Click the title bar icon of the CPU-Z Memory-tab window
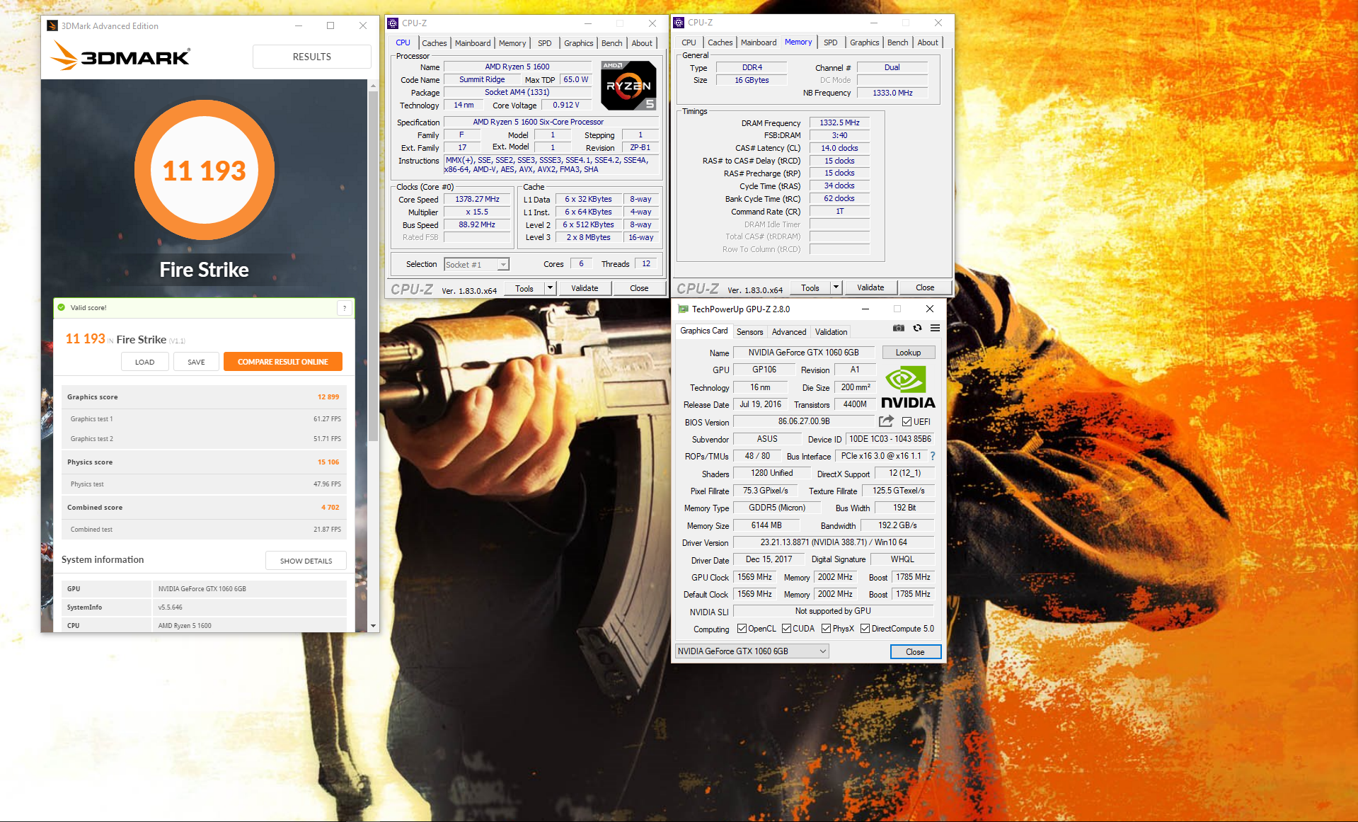The height and width of the screenshot is (822, 1358). click(x=679, y=23)
